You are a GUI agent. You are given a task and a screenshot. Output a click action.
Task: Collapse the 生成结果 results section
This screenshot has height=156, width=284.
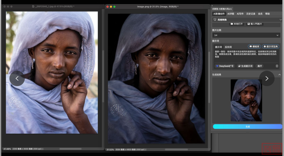click(x=280, y=75)
